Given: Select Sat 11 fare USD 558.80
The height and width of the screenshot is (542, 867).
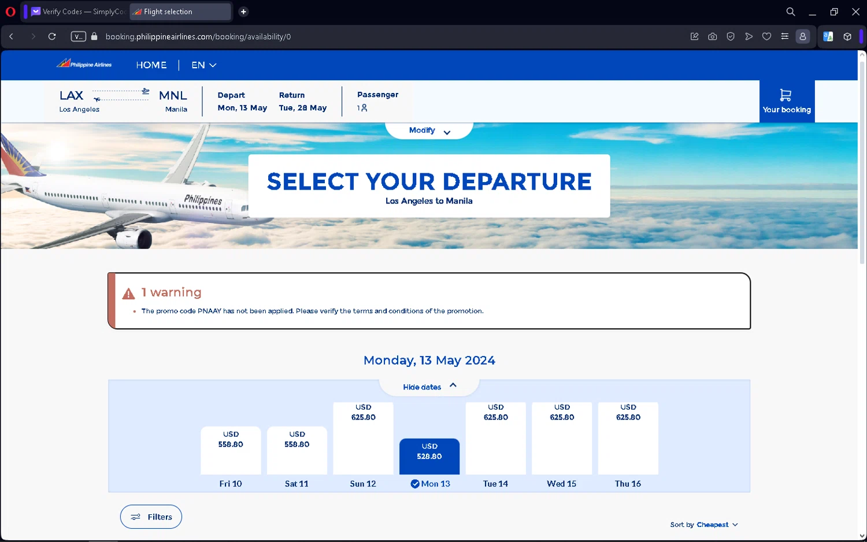Looking at the screenshot, I should tap(297, 450).
